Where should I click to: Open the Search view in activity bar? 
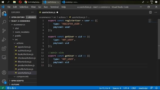click(4, 22)
